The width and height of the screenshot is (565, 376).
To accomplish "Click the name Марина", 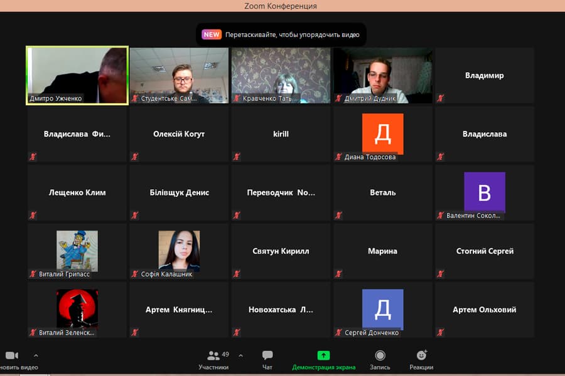I will pyautogui.click(x=383, y=251).
